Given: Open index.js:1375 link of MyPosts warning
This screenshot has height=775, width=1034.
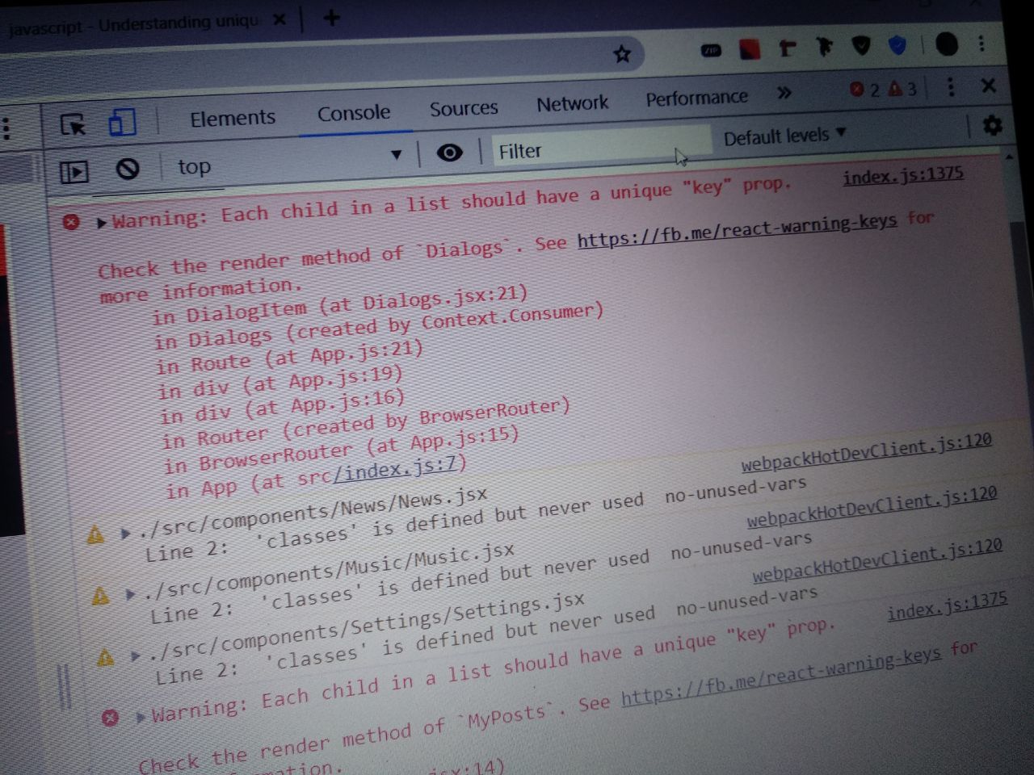Looking at the screenshot, I should point(948,607).
